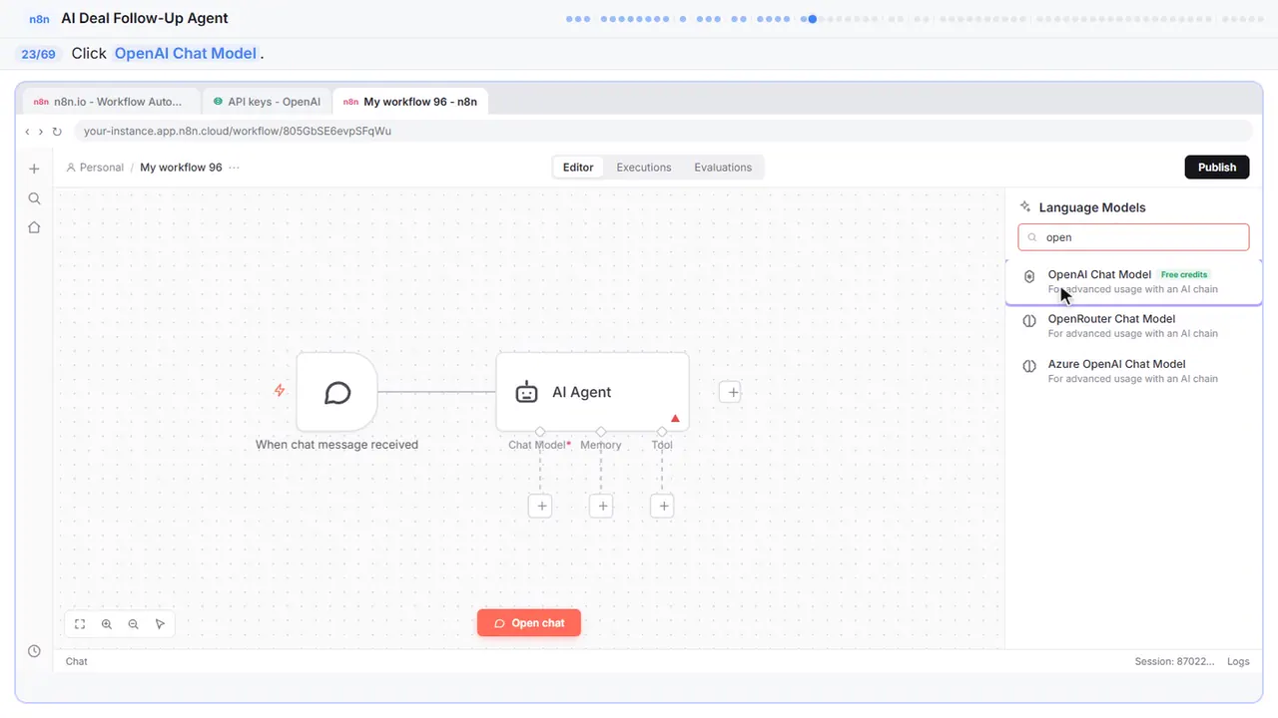Select the AI Agent node
Image resolution: width=1278 pixels, height=718 pixels.
pyautogui.click(x=592, y=392)
